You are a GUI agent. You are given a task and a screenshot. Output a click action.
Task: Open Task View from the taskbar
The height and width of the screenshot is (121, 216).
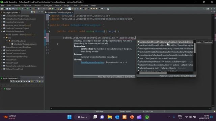[x=95, y=117]
